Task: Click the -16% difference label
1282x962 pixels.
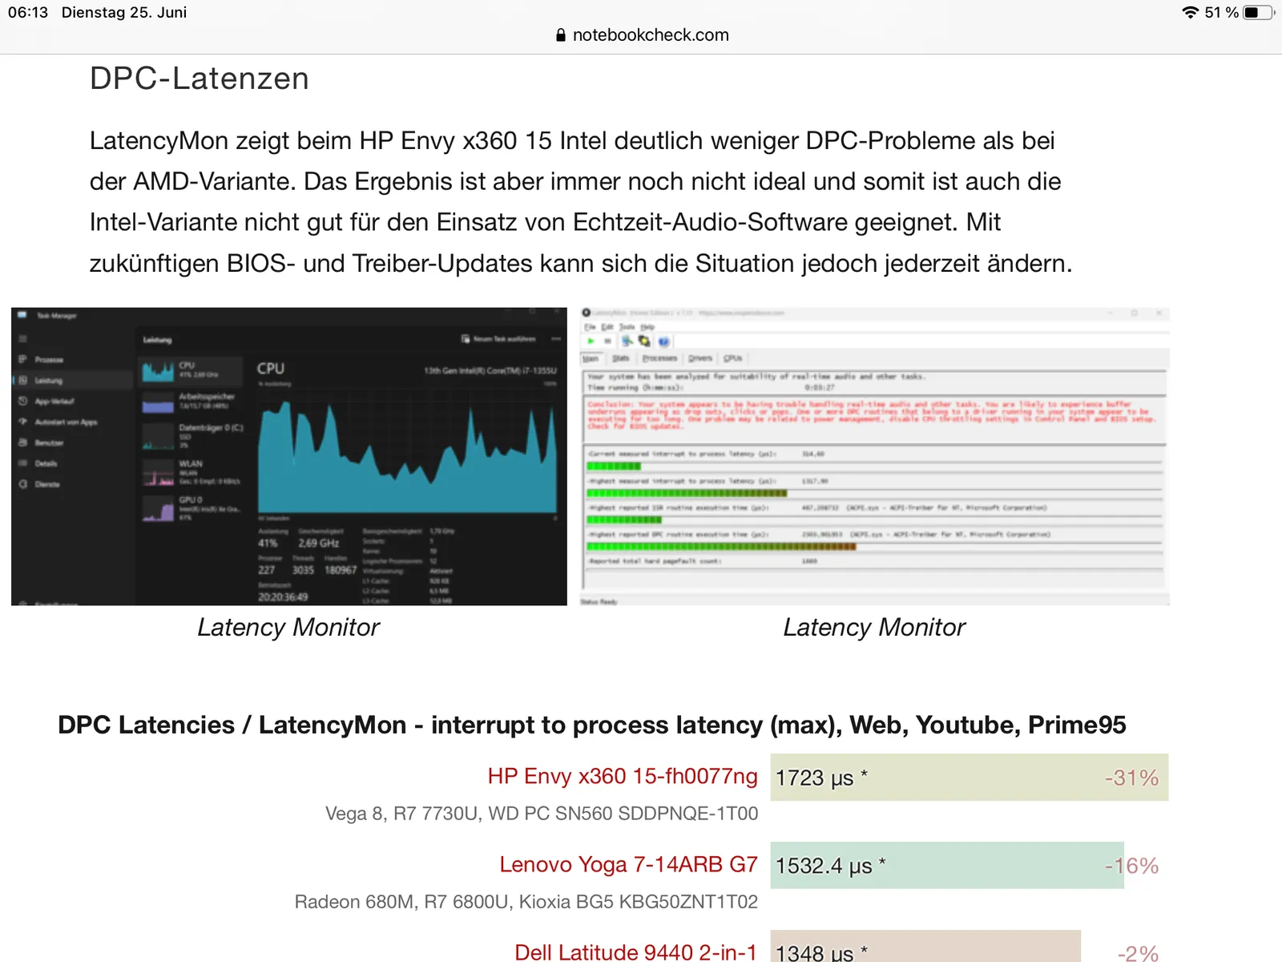Action: point(1131,866)
